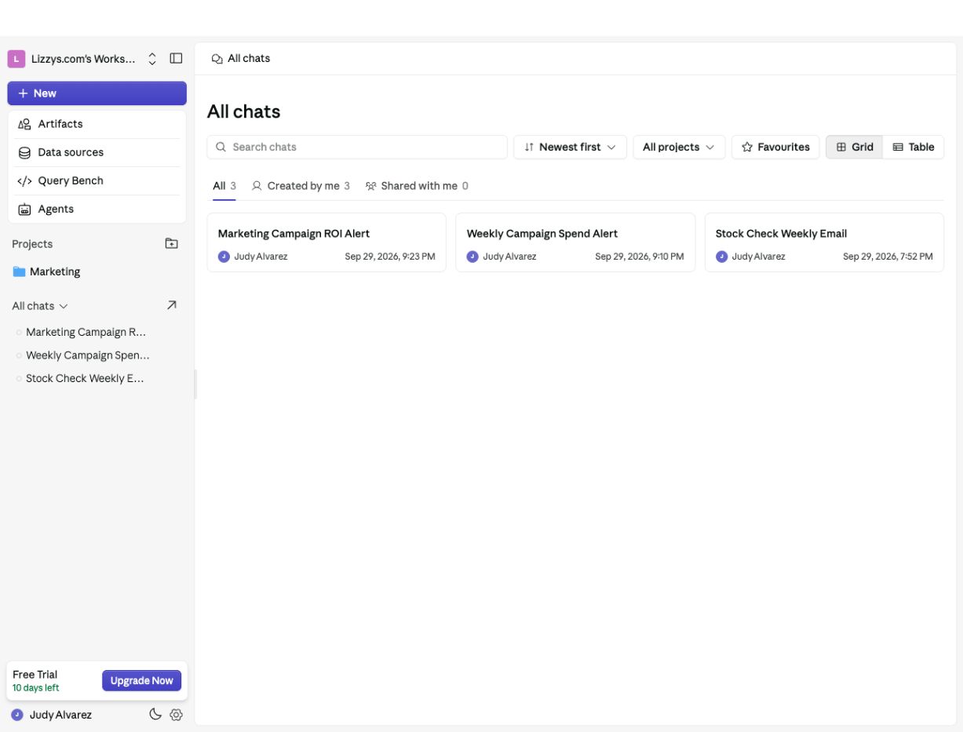Click the add new project folder icon
Viewport: 963px width, 732px height.
tap(171, 244)
